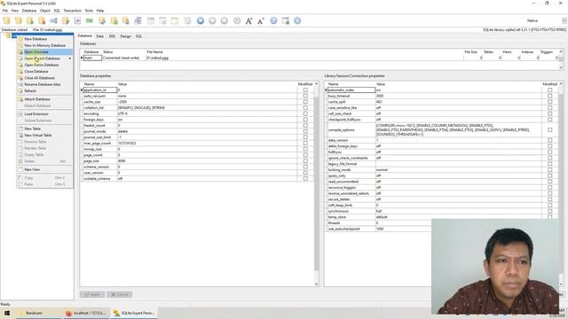Click the toolbar document icon showing letter A
Viewport: 568px width, 319px height.
pyautogui.click(x=77, y=20)
